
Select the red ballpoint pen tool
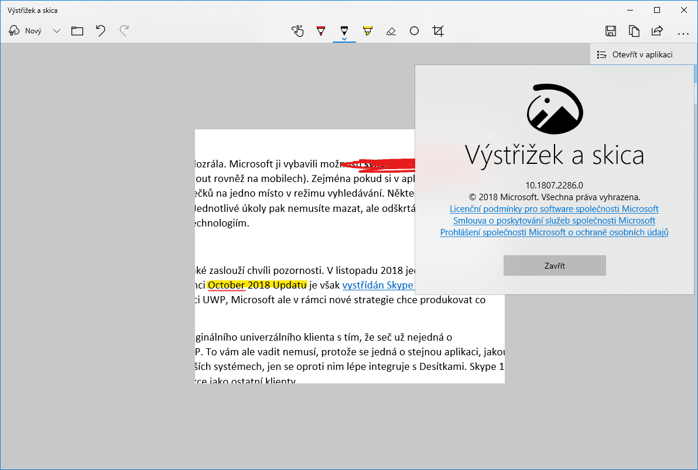click(x=321, y=30)
